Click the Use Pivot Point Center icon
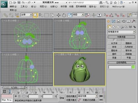This screenshot has height=103, width=138. click(87, 15)
